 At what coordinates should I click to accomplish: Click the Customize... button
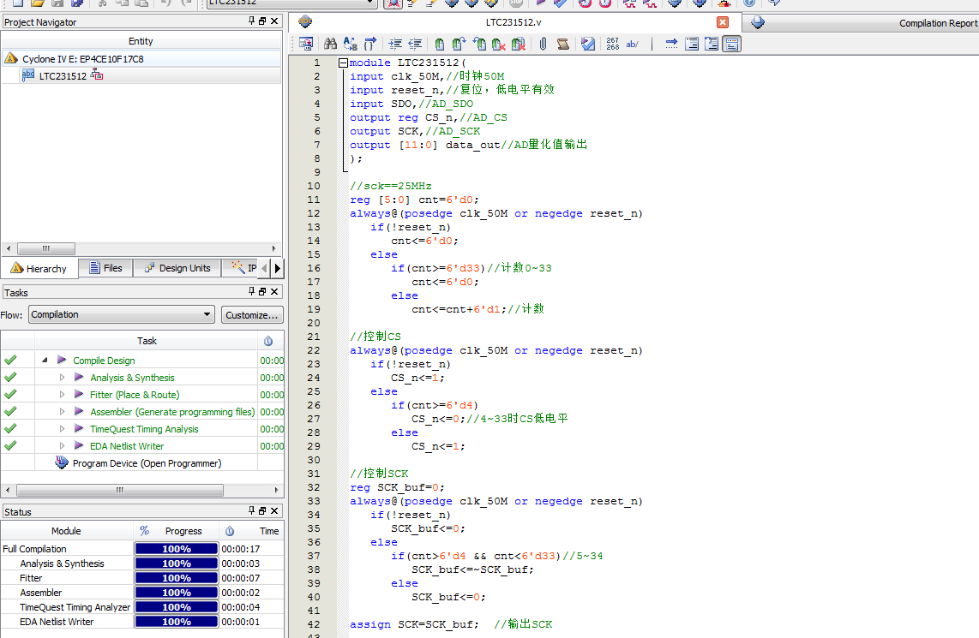point(252,315)
